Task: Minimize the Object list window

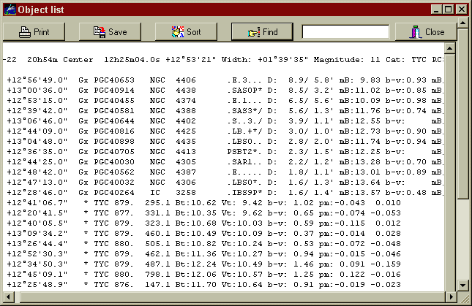Action: [x=436, y=9]
